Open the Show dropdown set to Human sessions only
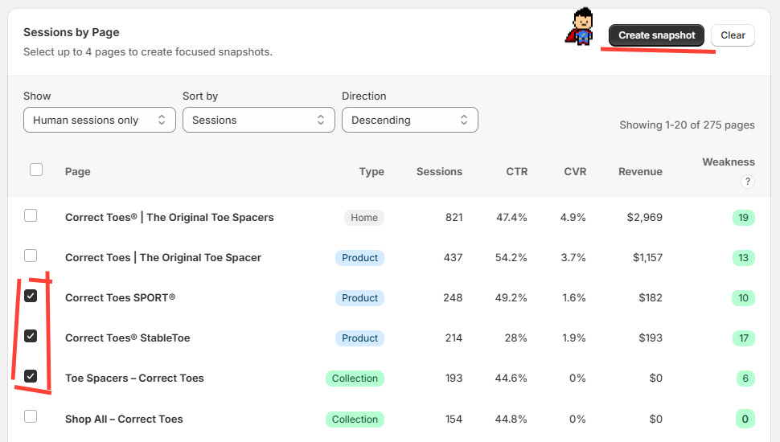Image resolution: width=780 pixels, height=442 pixels. [100, 120]
